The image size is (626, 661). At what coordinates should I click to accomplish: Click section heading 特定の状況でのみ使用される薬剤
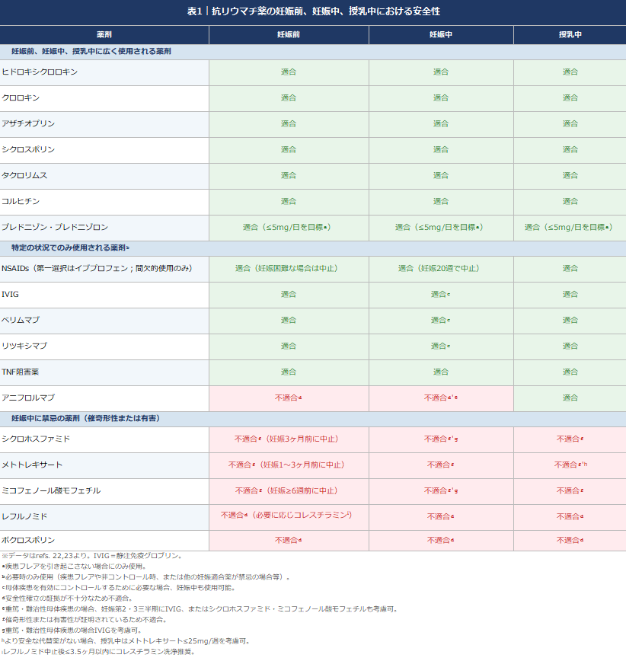pyautogui.click(x=70, y=248)
